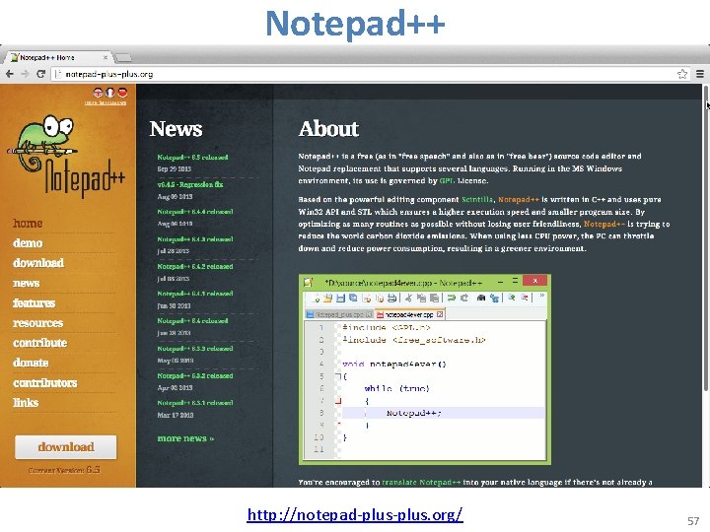Open the news nav item
The height and width of the screenshot is (532, 710).
tap(27, 283)
